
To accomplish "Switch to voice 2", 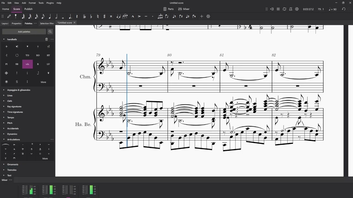I will pyautogui.click(x=181, y=16).
